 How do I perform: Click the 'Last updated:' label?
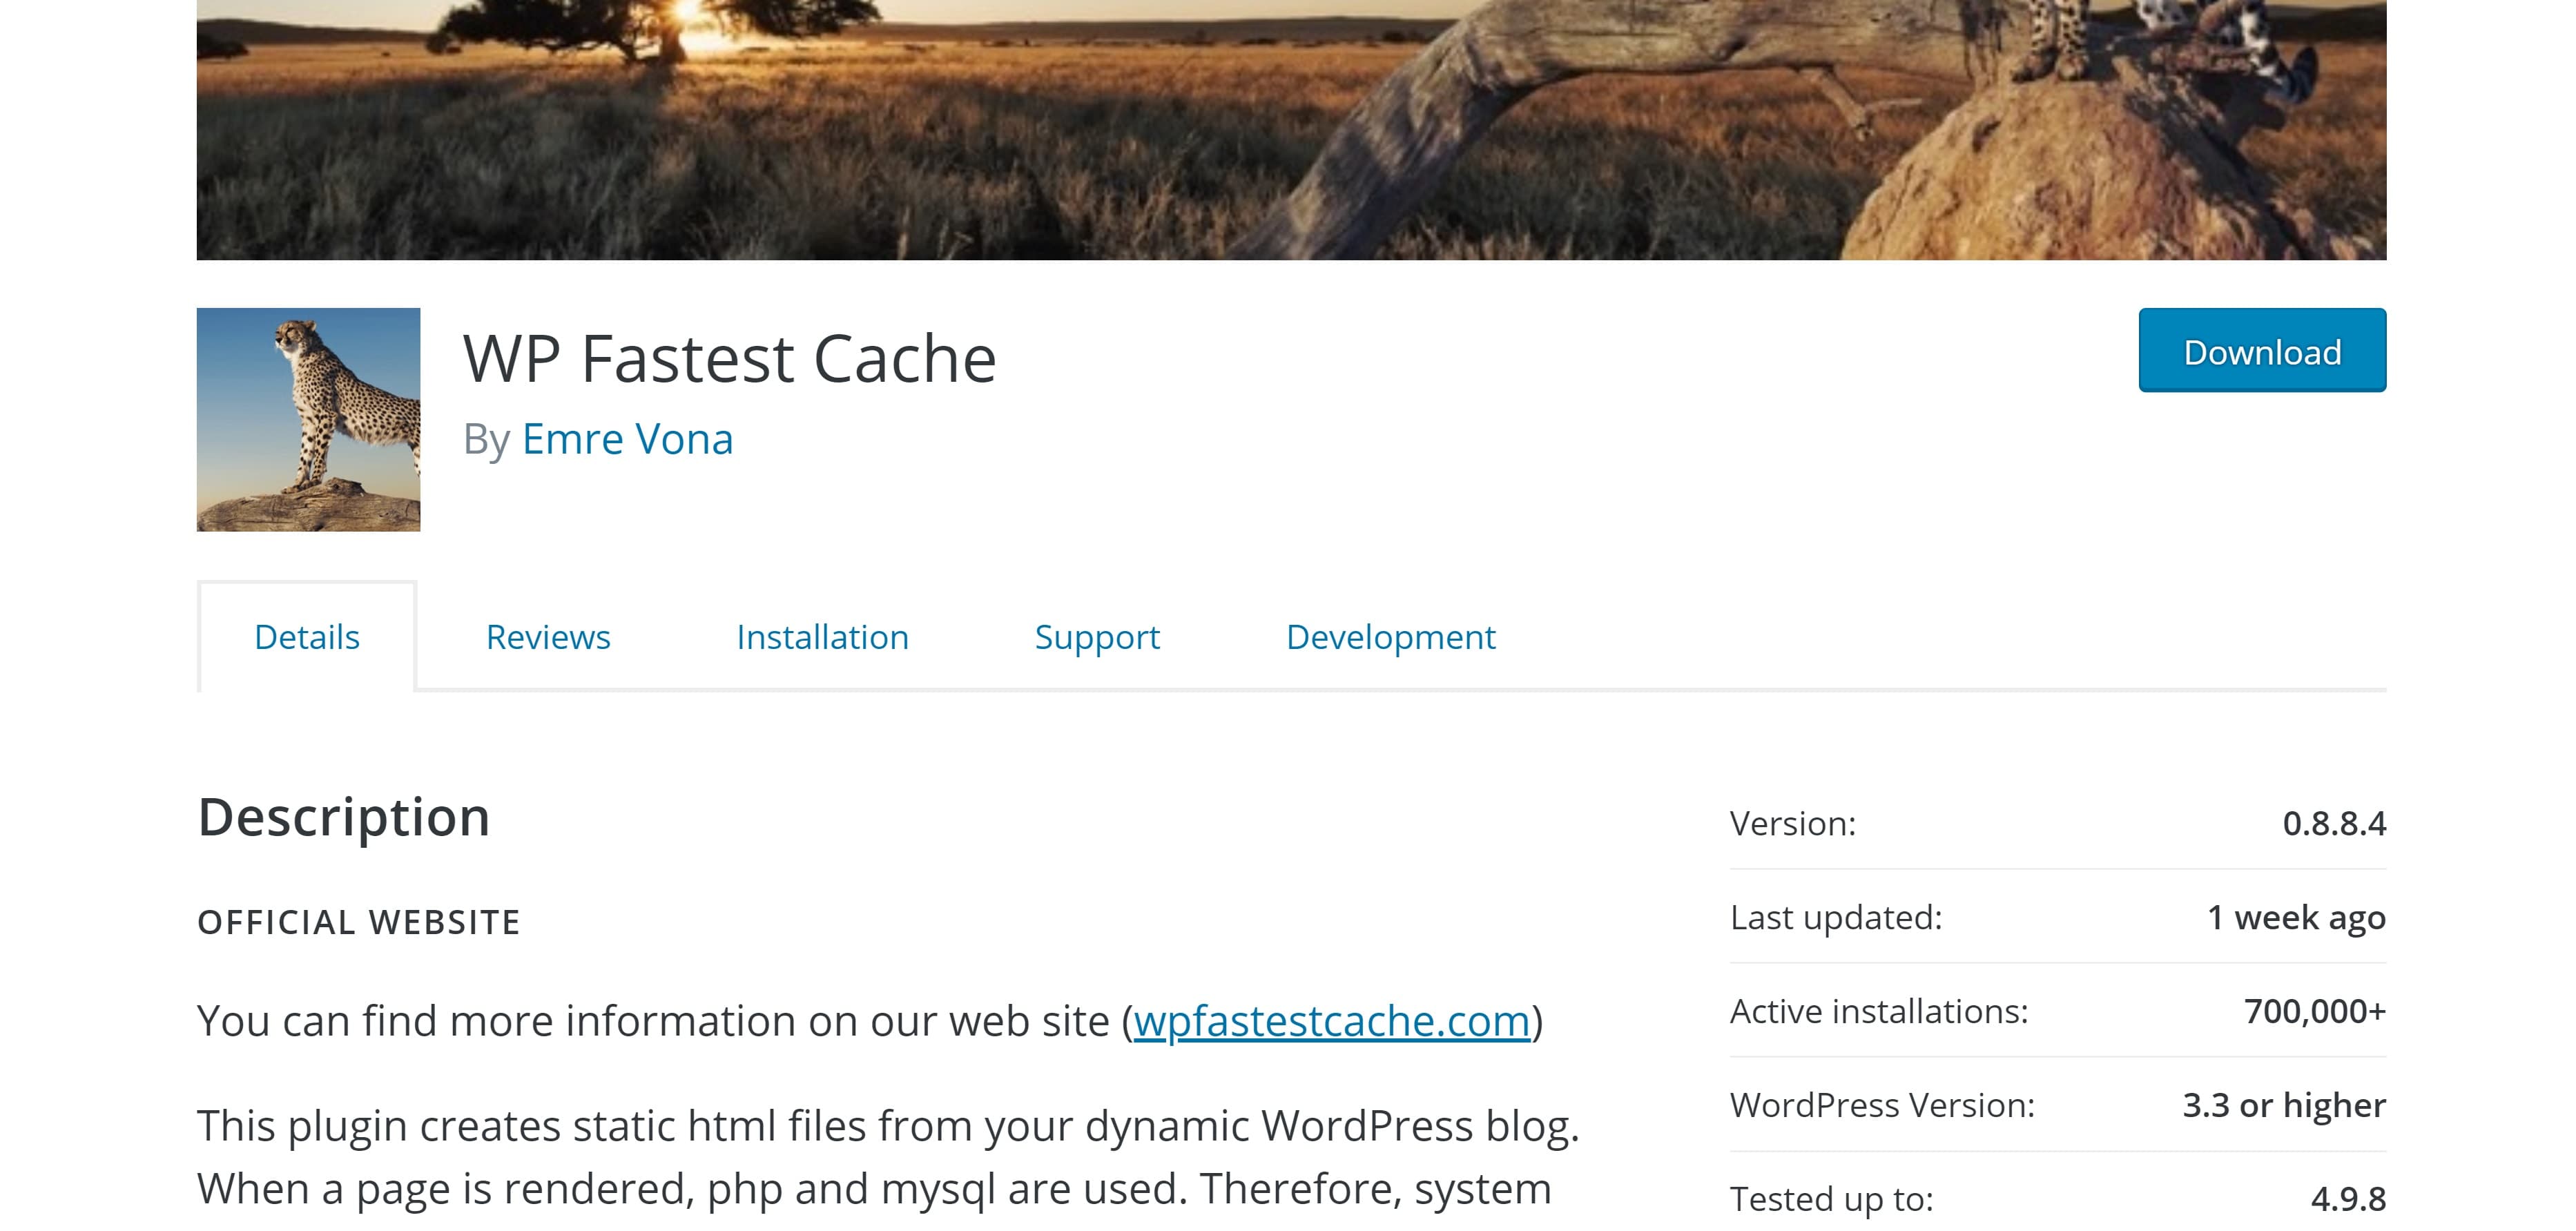[x=1836, y=918]
